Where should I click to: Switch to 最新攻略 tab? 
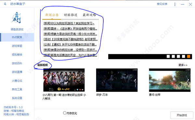[89, 15]
